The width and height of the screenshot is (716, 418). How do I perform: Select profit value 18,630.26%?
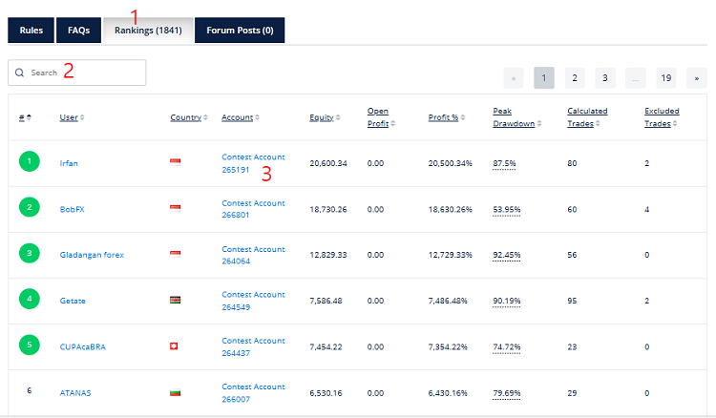[x=451, y=209]
